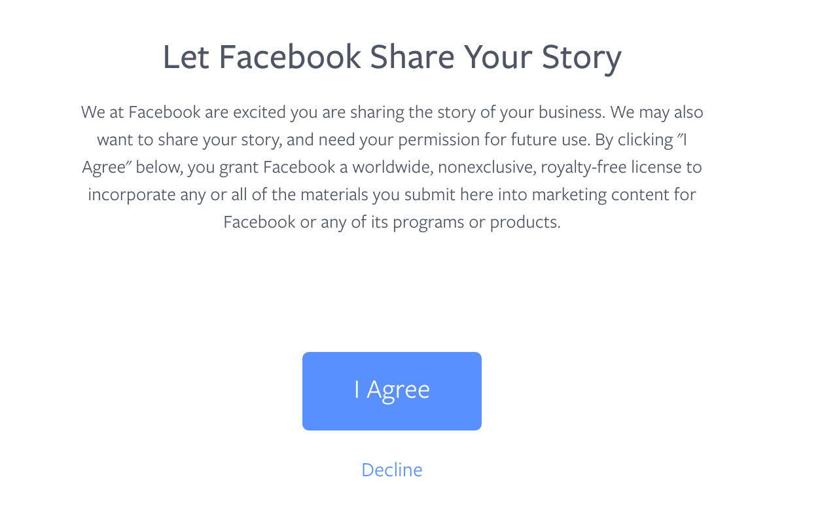Click the word "Story" in the heading
The width and height of the screenshot is (822, 526).
tap(581, 57)
